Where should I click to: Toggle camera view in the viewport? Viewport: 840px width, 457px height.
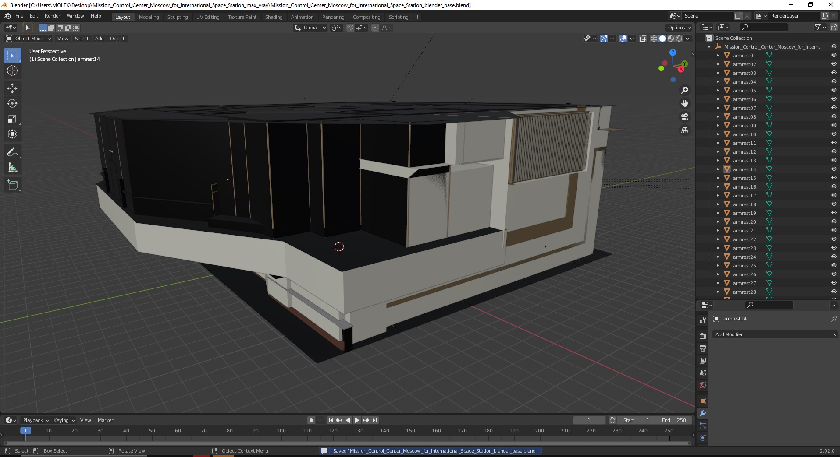click(x=685, y=117)
